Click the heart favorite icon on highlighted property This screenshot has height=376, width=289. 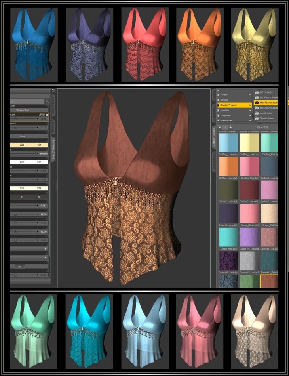coord(43,115)
